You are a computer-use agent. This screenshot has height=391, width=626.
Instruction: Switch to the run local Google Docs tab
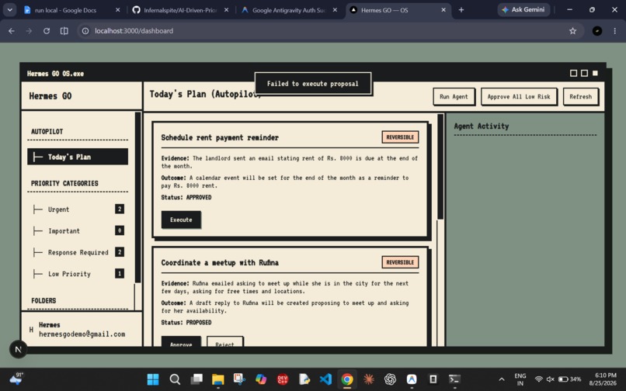[x=66, y=10]
